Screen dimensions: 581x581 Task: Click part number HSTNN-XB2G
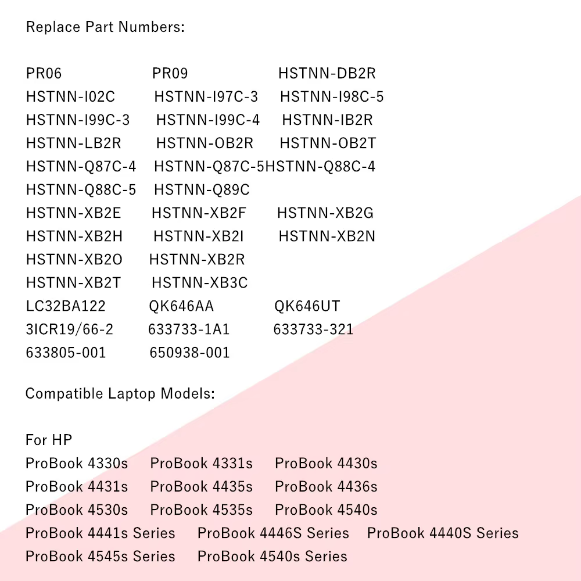[325, 213]
